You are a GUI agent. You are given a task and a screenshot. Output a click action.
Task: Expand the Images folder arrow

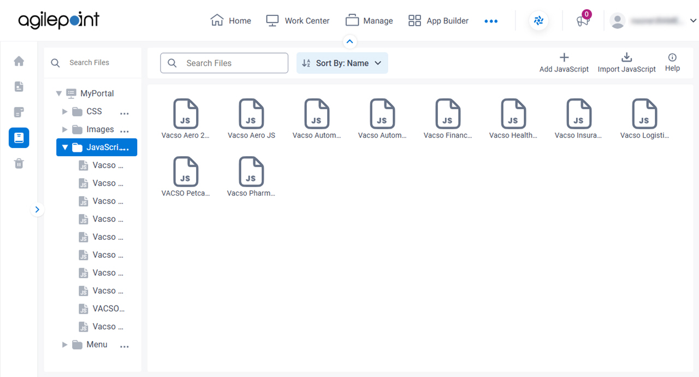pos(65,129)
